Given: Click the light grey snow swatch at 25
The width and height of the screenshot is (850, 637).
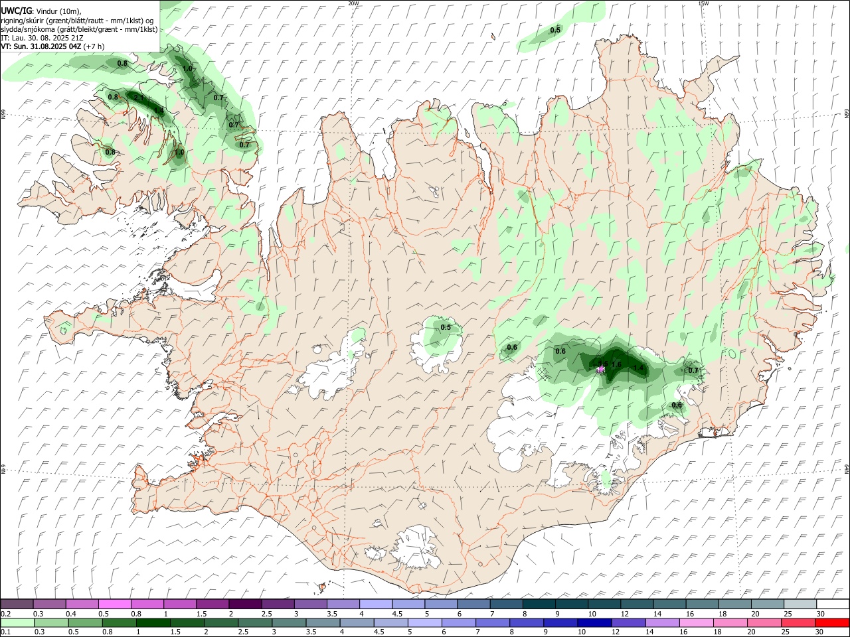Looking at the screenshot, I should (800, 604).
